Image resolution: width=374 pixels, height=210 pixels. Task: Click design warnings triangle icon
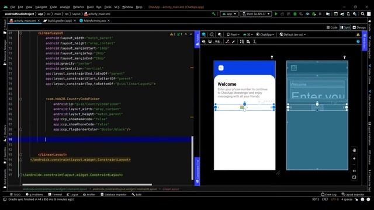point(358,34)
